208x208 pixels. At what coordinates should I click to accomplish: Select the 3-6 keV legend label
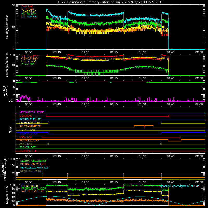[x=27, y=6]
